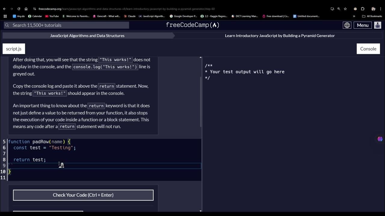Open the Any.do bookmark
Viewport: 385px width, 216px height.
point(19,16)
